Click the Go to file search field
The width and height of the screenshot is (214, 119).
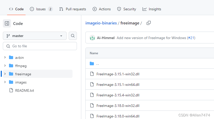(x=40, y=46)
